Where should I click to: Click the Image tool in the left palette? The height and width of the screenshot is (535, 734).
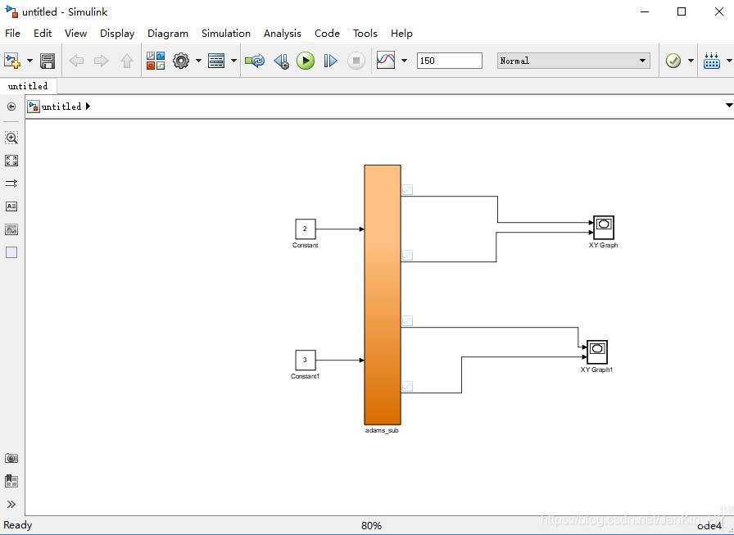tap(11, 229)
